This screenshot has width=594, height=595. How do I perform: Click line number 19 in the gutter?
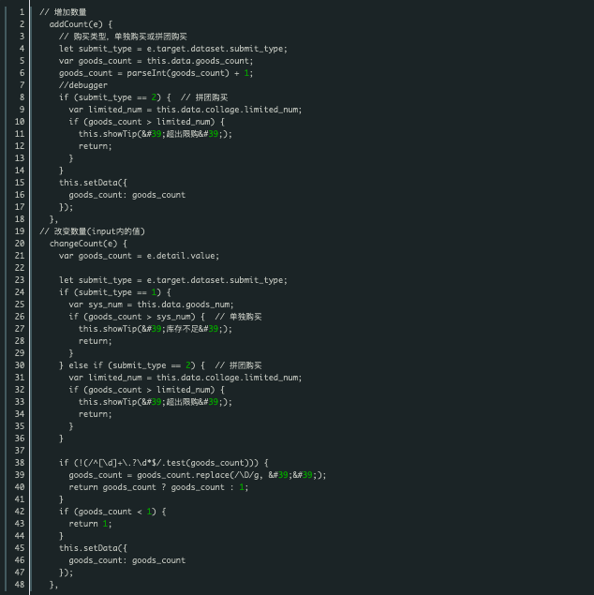(20, 231)
